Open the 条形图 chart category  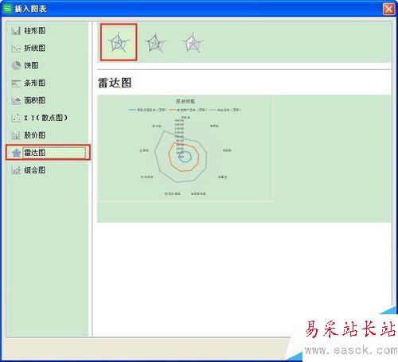pyautogui.click(x=34, y=83)
